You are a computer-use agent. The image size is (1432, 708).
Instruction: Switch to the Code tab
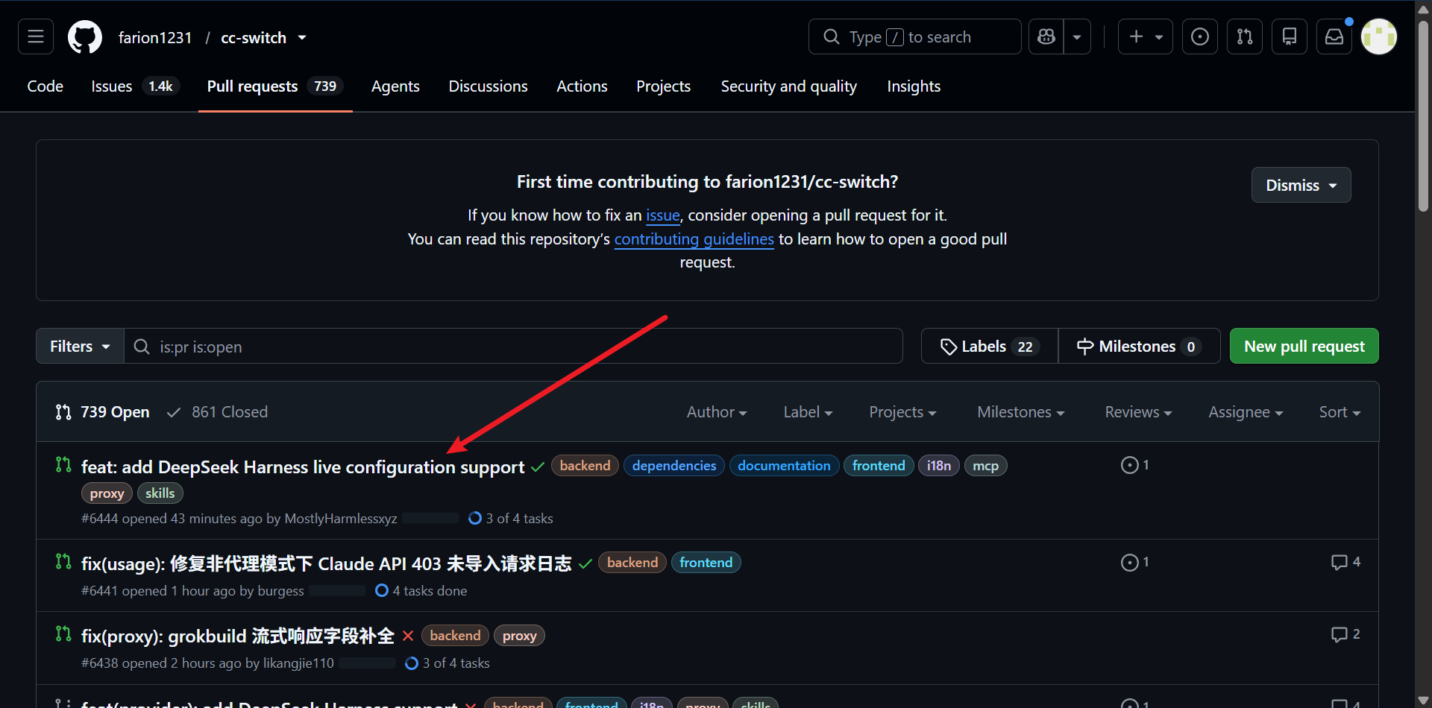pos(45,86)
